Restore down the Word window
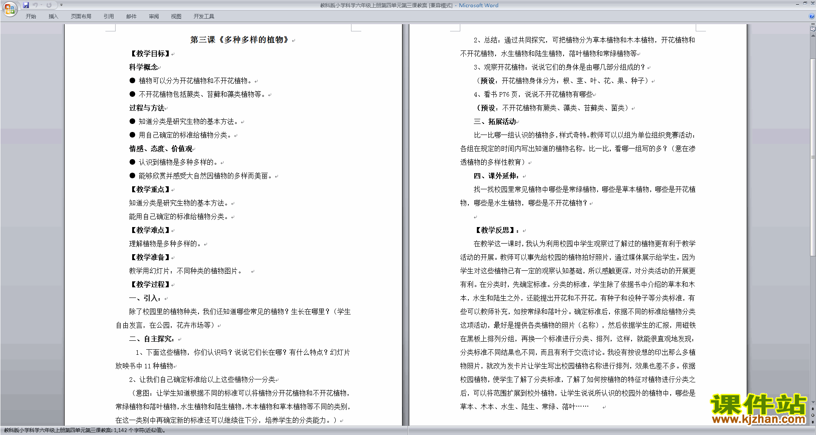The height and width of the screenshot is (435, 816). (805, 4)
